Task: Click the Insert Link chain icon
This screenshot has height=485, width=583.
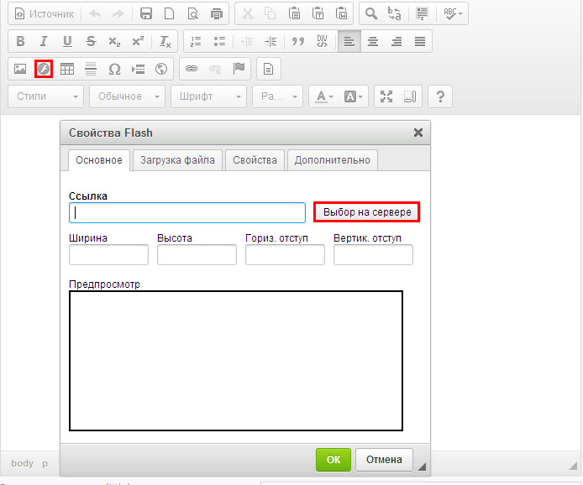Action: [x=192, y=69]
